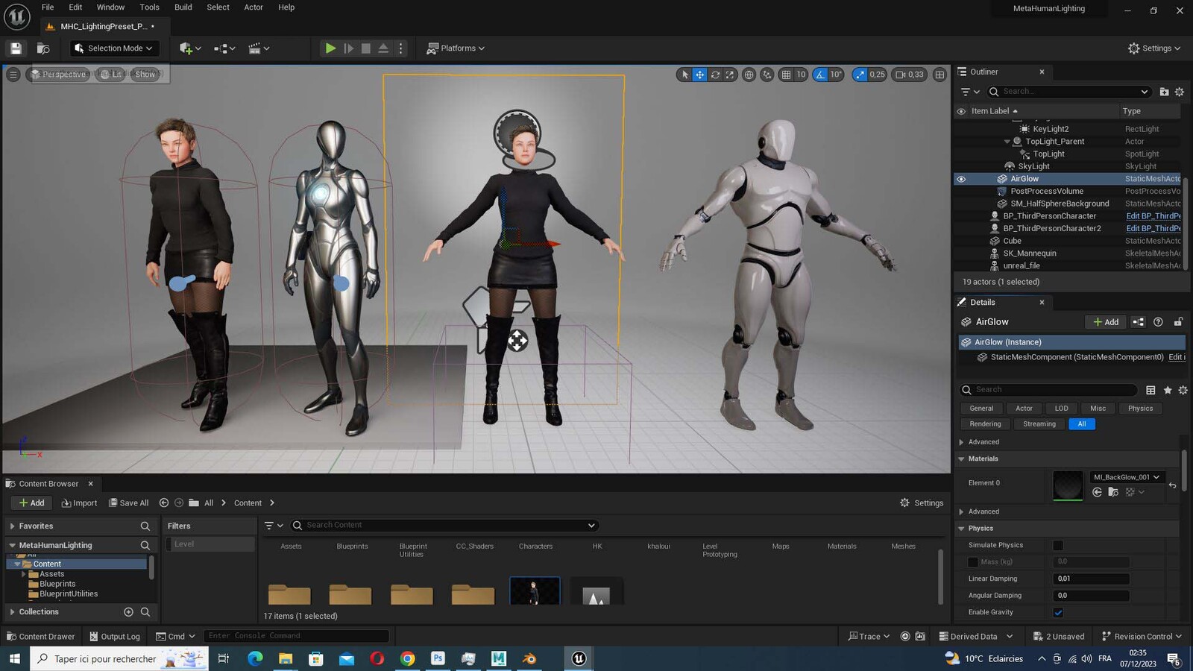
Task: Save the current level with the disk icon
Action: pyautogui.click(x=16, y=48)
